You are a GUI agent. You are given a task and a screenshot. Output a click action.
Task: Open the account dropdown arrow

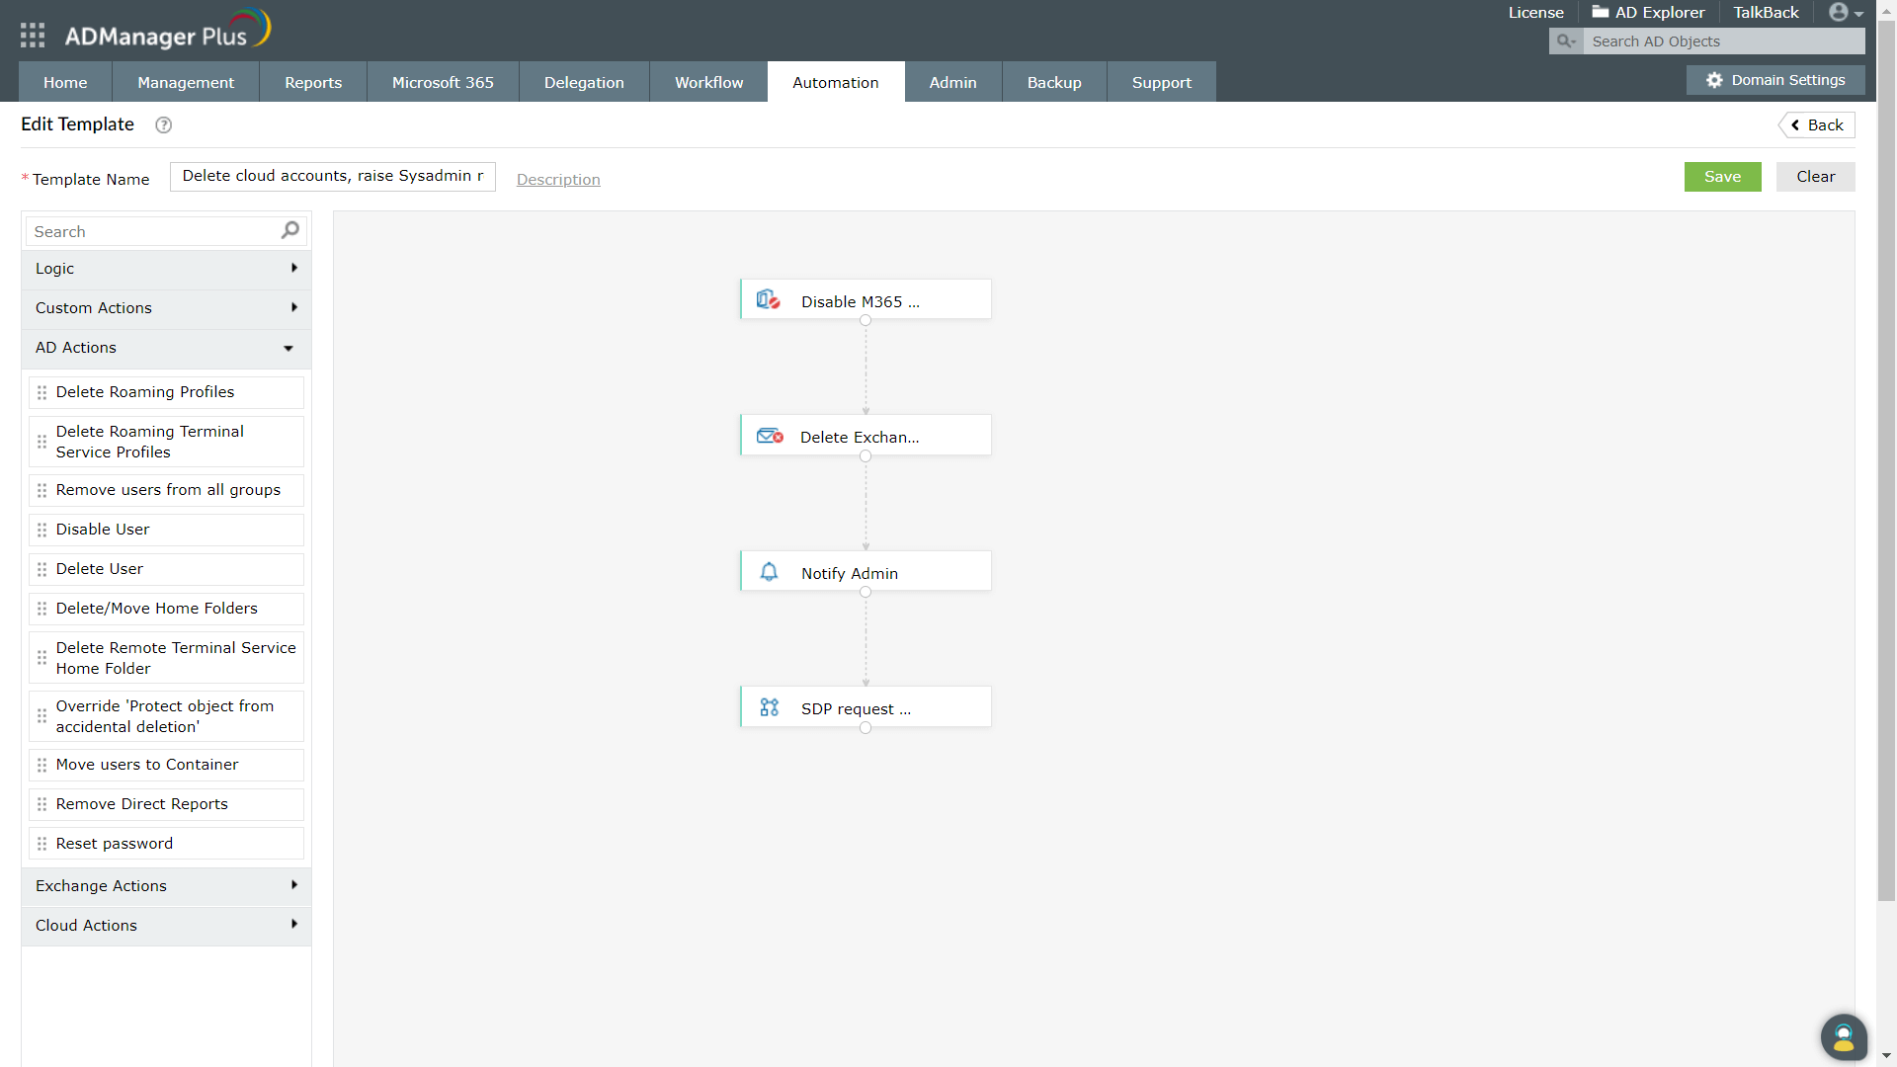(x=1858, y=14)
